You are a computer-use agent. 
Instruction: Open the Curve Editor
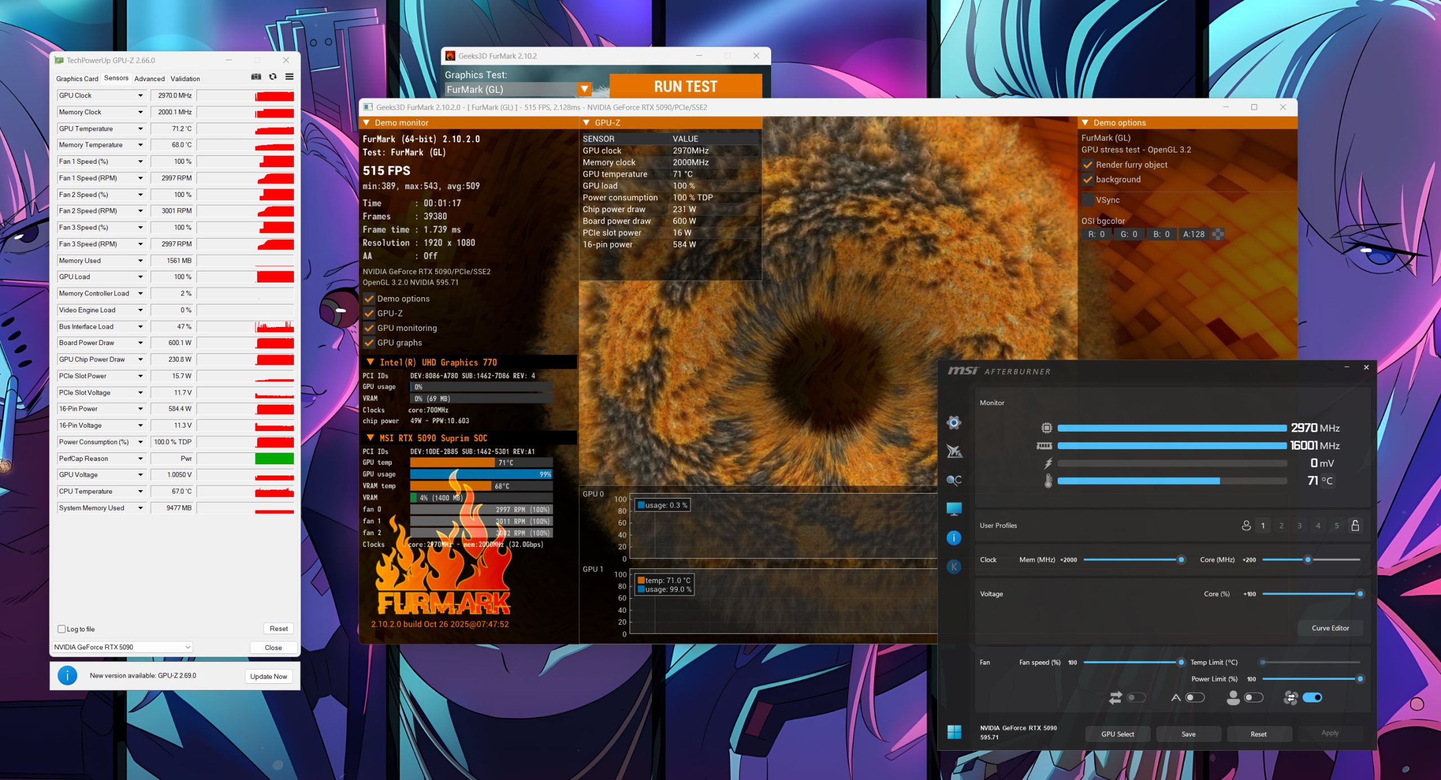(1330, 628)
